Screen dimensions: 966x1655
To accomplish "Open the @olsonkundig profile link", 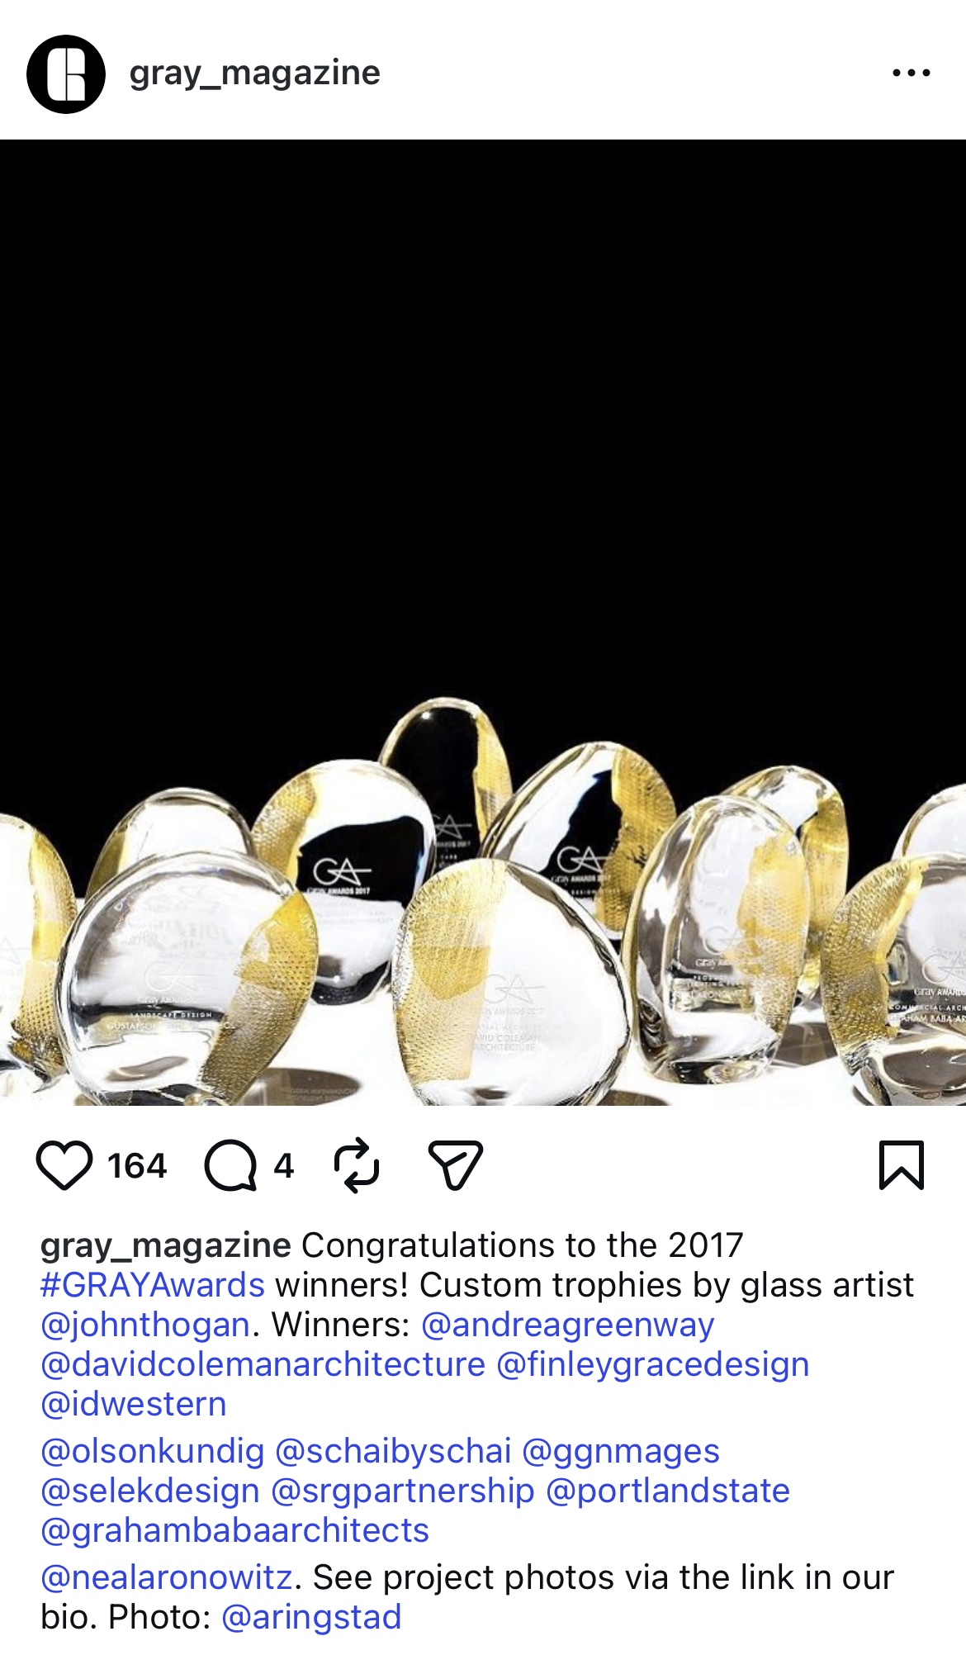I will pos(153,1451).
